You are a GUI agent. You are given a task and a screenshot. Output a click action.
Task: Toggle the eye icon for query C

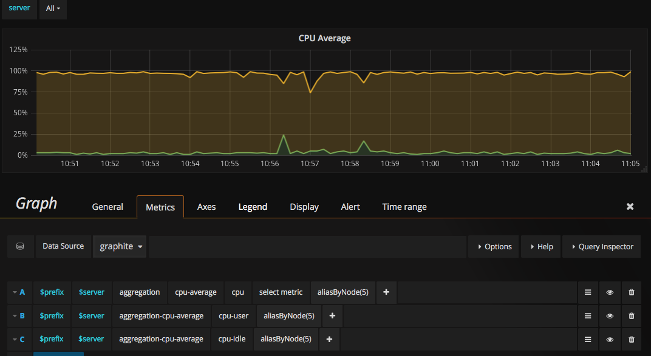[610, 340]
